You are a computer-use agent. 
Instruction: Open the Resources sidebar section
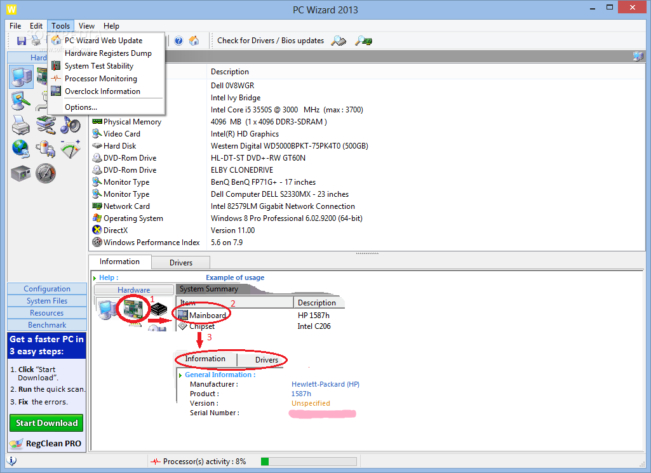click(x=47, y=313)
